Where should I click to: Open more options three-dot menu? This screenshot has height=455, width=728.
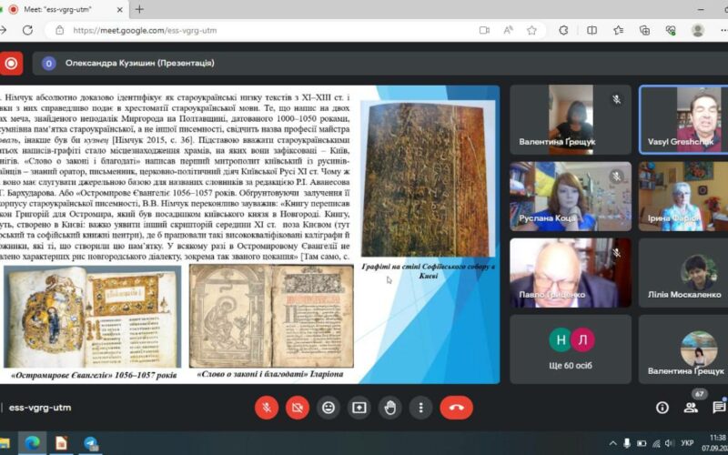pyautogui.click(x=420, y=408)
